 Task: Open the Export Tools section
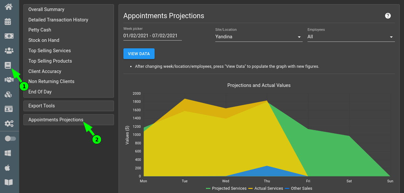pos(42,105)
